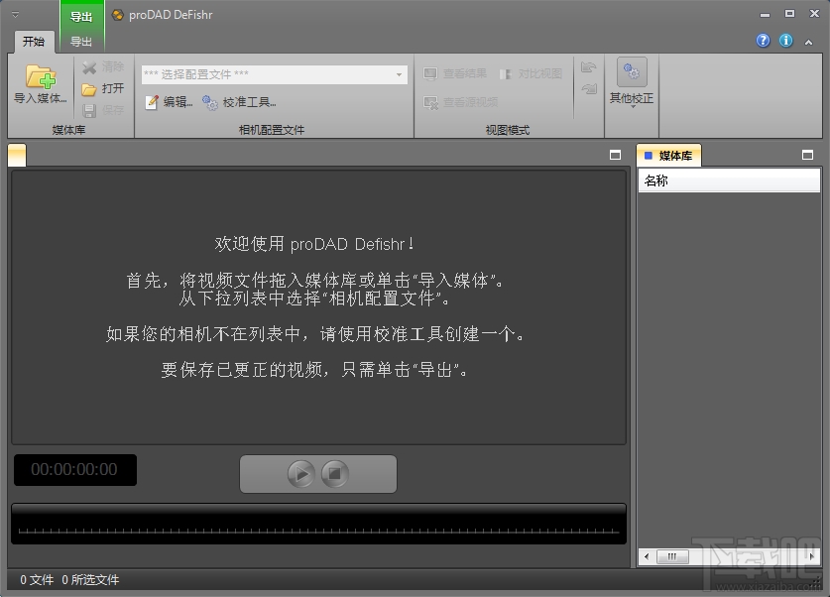Select the yellow preview document tab

17,156
